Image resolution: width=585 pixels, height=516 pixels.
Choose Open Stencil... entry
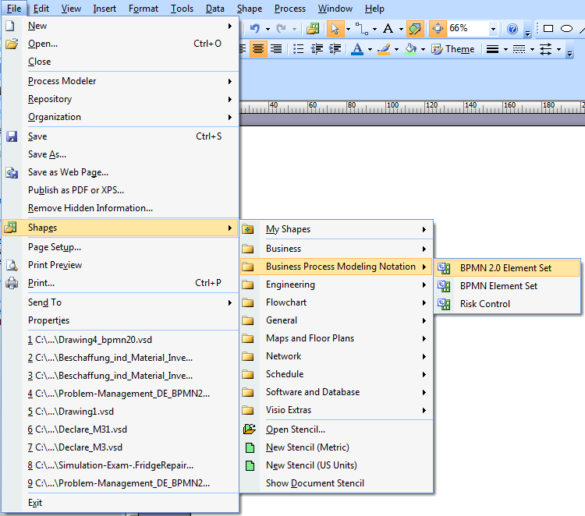point(336,429)
